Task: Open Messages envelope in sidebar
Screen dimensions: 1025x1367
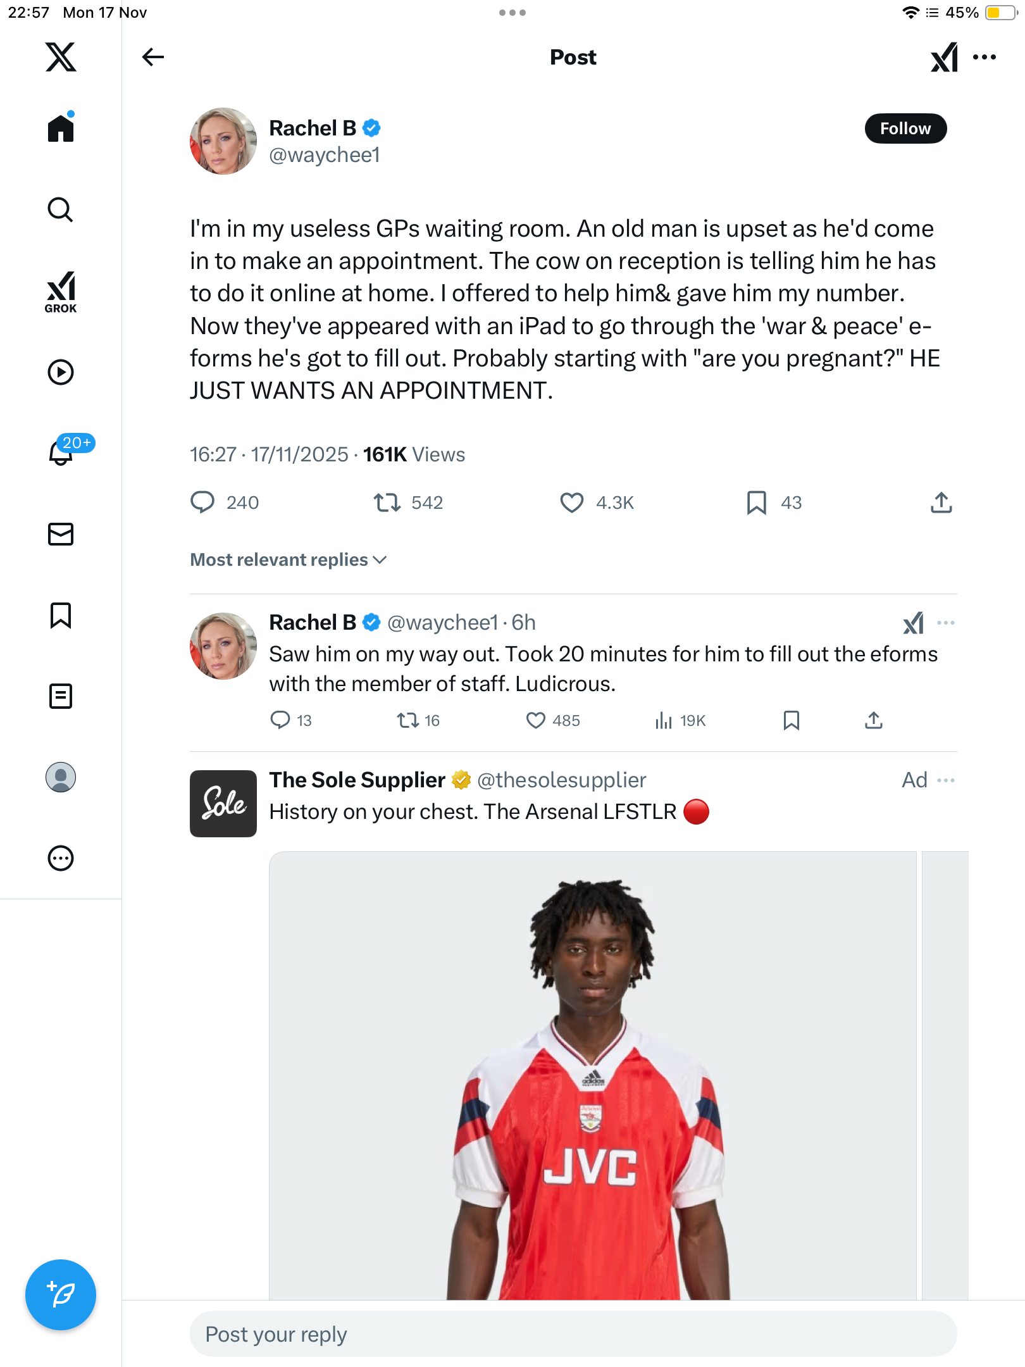Action: point(61,534)
